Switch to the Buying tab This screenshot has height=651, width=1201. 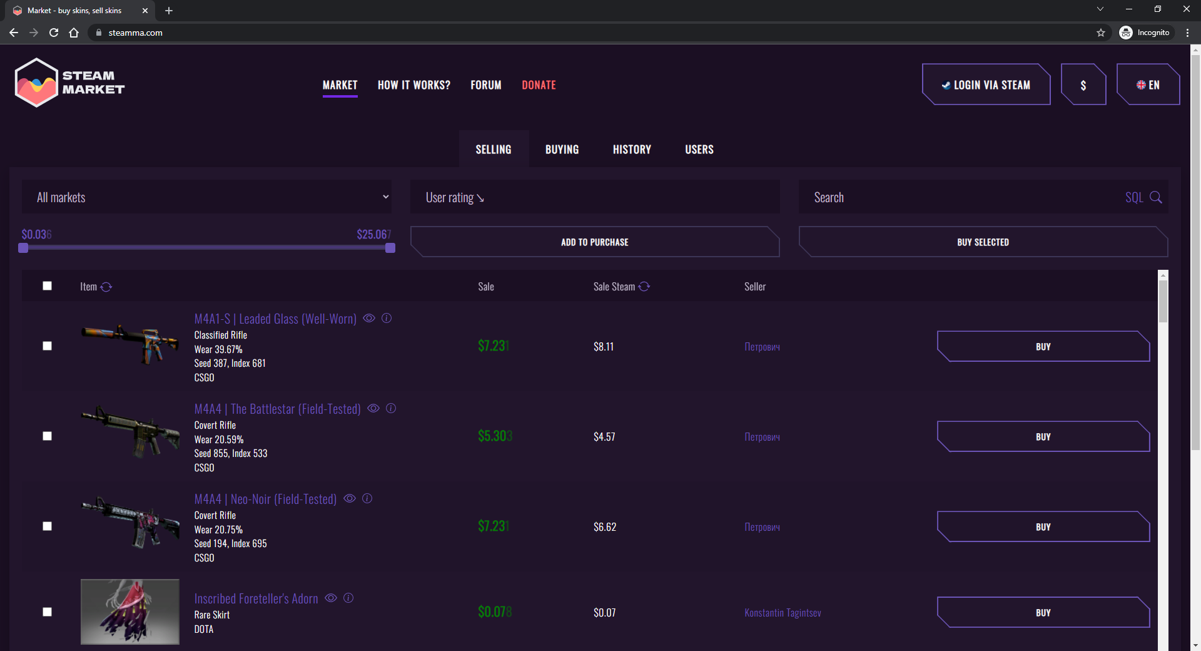[x=562, y=150]
